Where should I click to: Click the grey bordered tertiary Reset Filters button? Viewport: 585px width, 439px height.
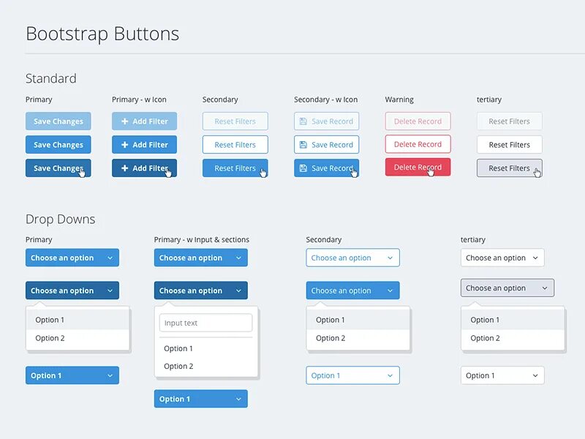(509, 168)
